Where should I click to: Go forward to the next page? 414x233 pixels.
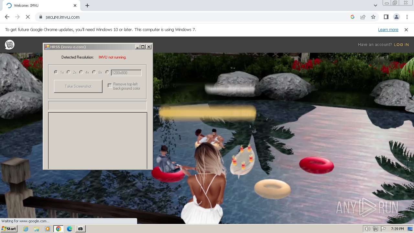click(17, 17)
